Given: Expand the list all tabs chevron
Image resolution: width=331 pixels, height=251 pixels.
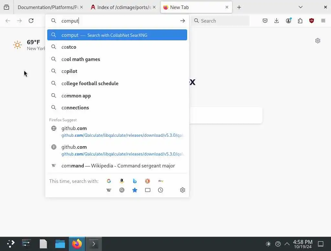Looking at the screenshot, I should coord(301,7).
